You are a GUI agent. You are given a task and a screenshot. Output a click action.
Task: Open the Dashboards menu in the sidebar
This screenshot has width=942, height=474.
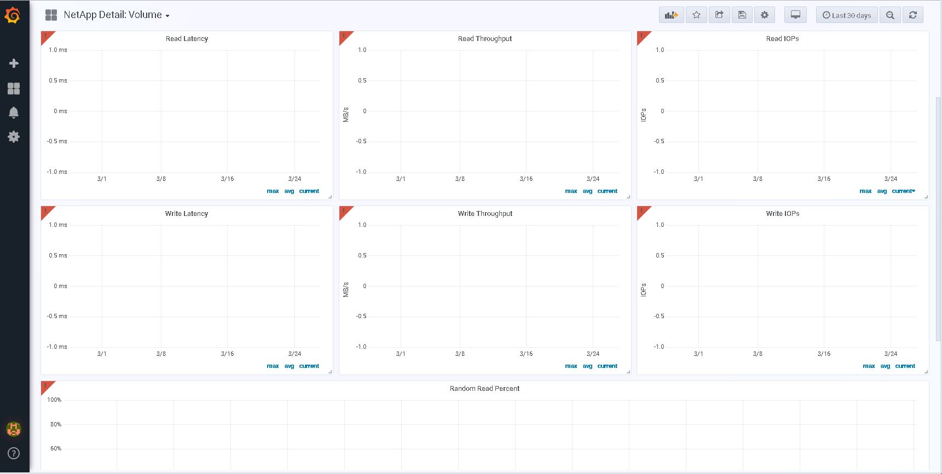click(14, 89)
